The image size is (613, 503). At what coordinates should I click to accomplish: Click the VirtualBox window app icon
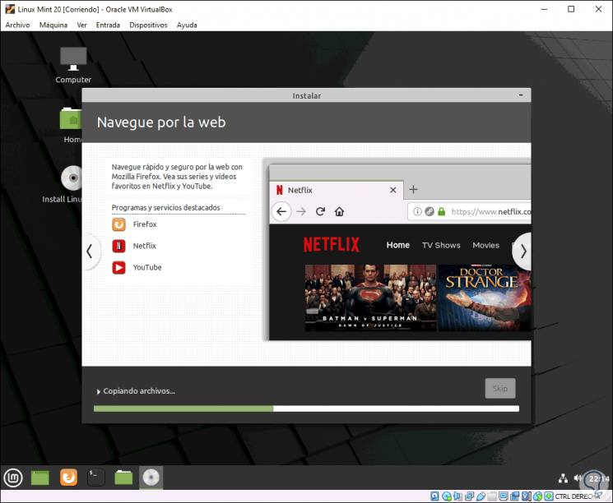tap(10, 9)
